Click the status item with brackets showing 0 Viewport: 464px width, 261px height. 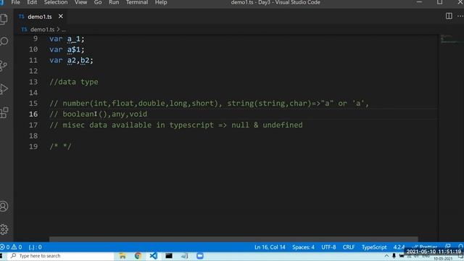[36, 247]
